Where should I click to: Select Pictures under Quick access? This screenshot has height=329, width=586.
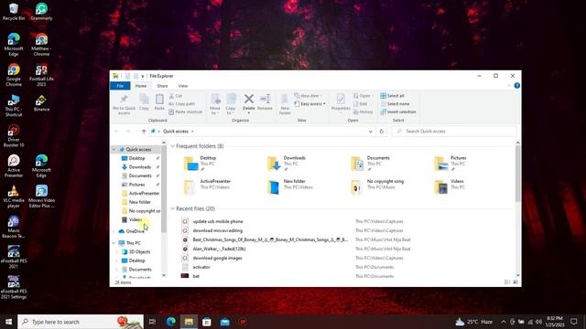136,185
